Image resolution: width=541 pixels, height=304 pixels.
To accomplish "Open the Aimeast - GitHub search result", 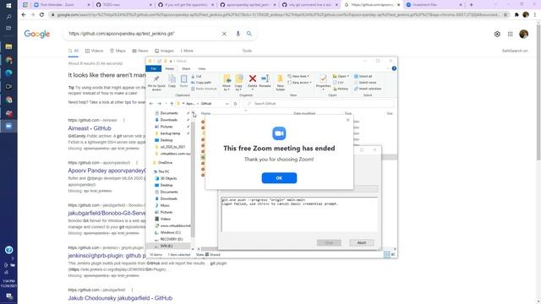I will (90, 128).
